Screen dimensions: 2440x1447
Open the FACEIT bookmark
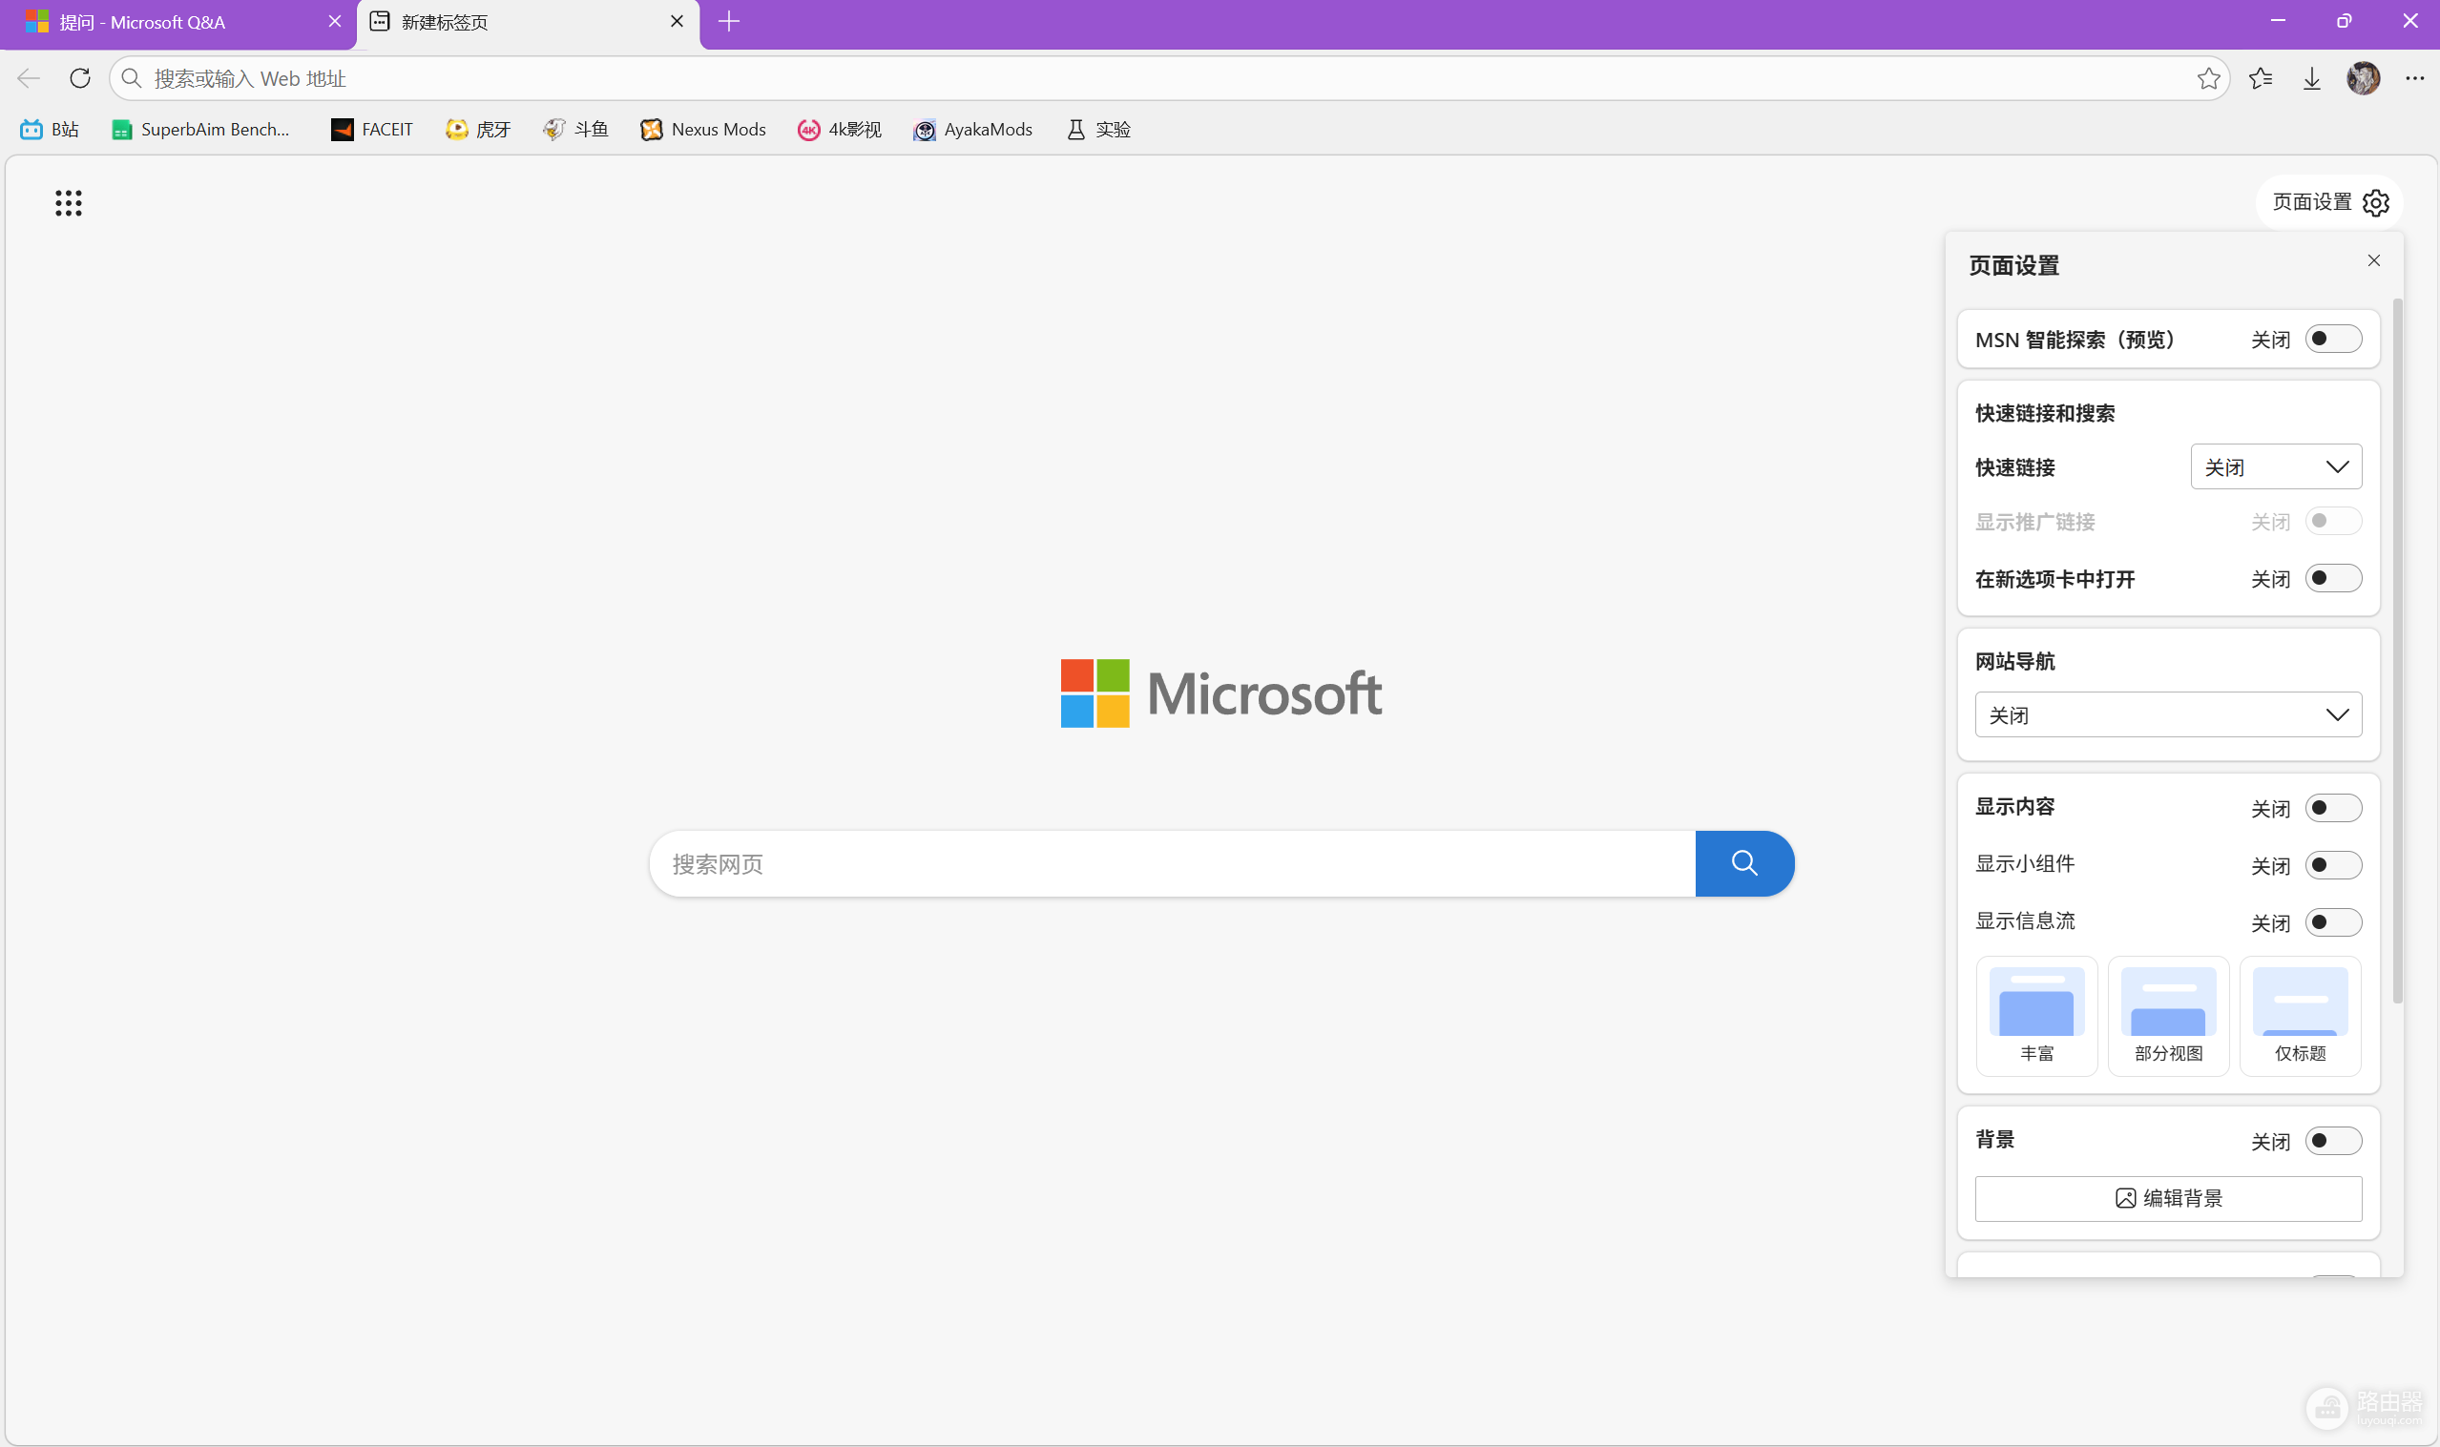click(371, 130)
